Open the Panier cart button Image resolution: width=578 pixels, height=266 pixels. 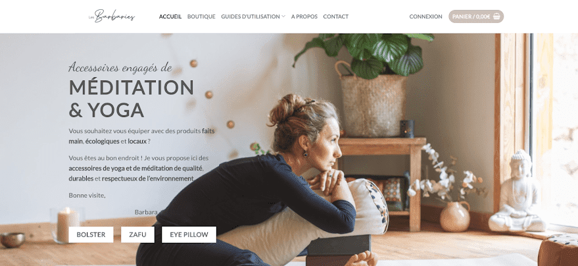(x=476, y=16)
